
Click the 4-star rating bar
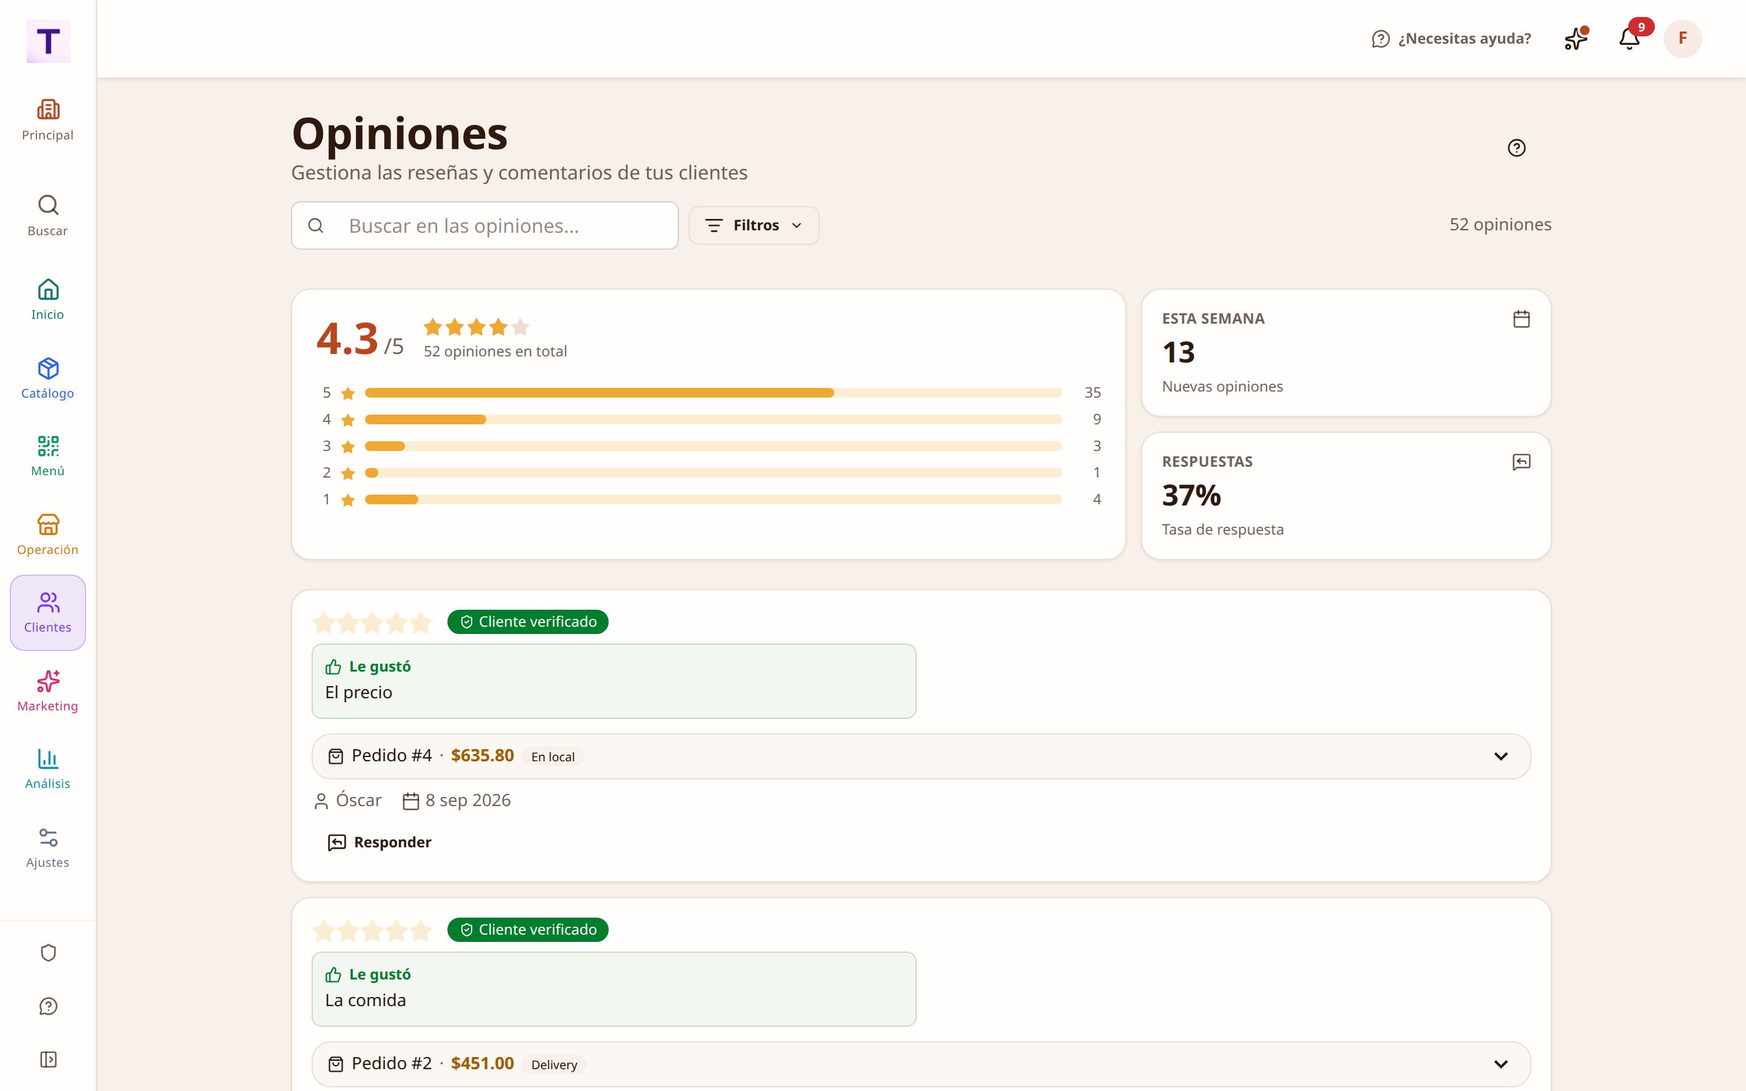(x=713, y=419)
